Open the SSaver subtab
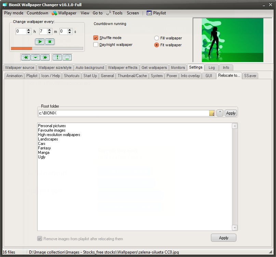276x257 pixels. (x=250, y=76)
